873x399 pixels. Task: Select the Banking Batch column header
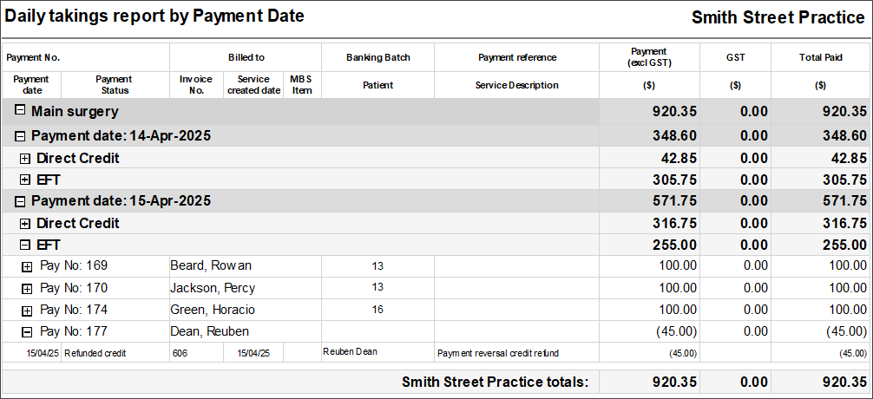coord(378,56)
